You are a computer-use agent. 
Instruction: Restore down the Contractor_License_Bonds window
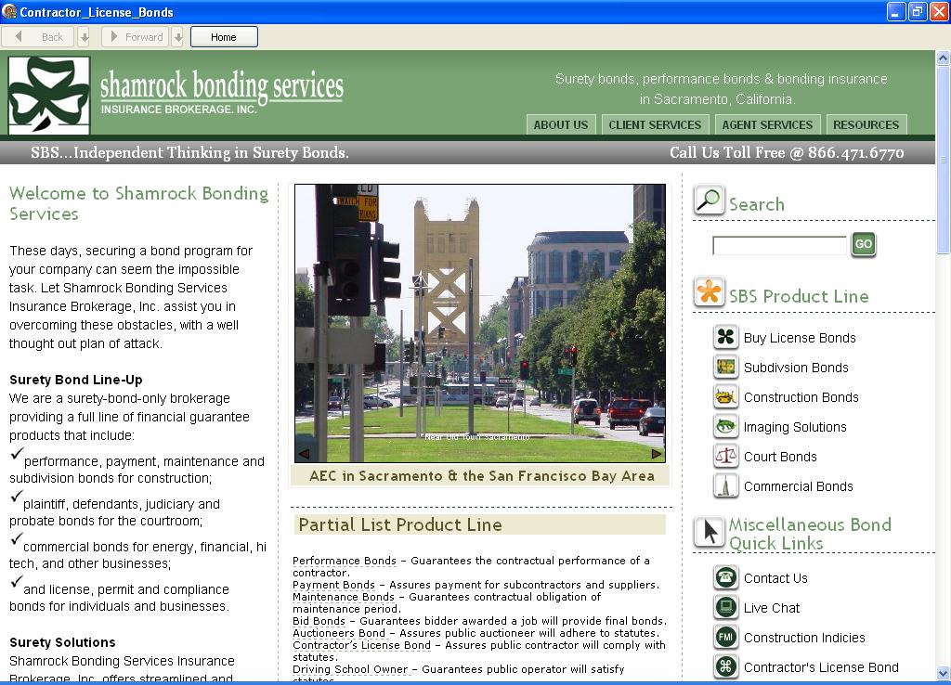pyautogui.click(x=918, y=11)
